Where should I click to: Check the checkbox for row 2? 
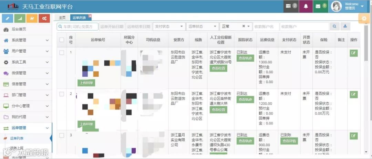(x=62, y=94)
